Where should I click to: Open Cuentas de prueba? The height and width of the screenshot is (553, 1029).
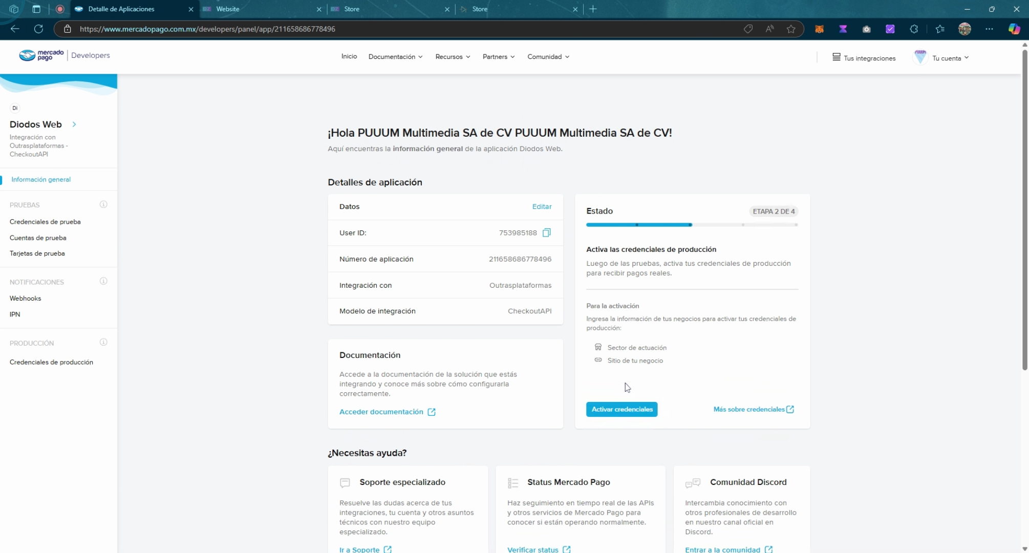pyautogui.click(x=38, y=238)
